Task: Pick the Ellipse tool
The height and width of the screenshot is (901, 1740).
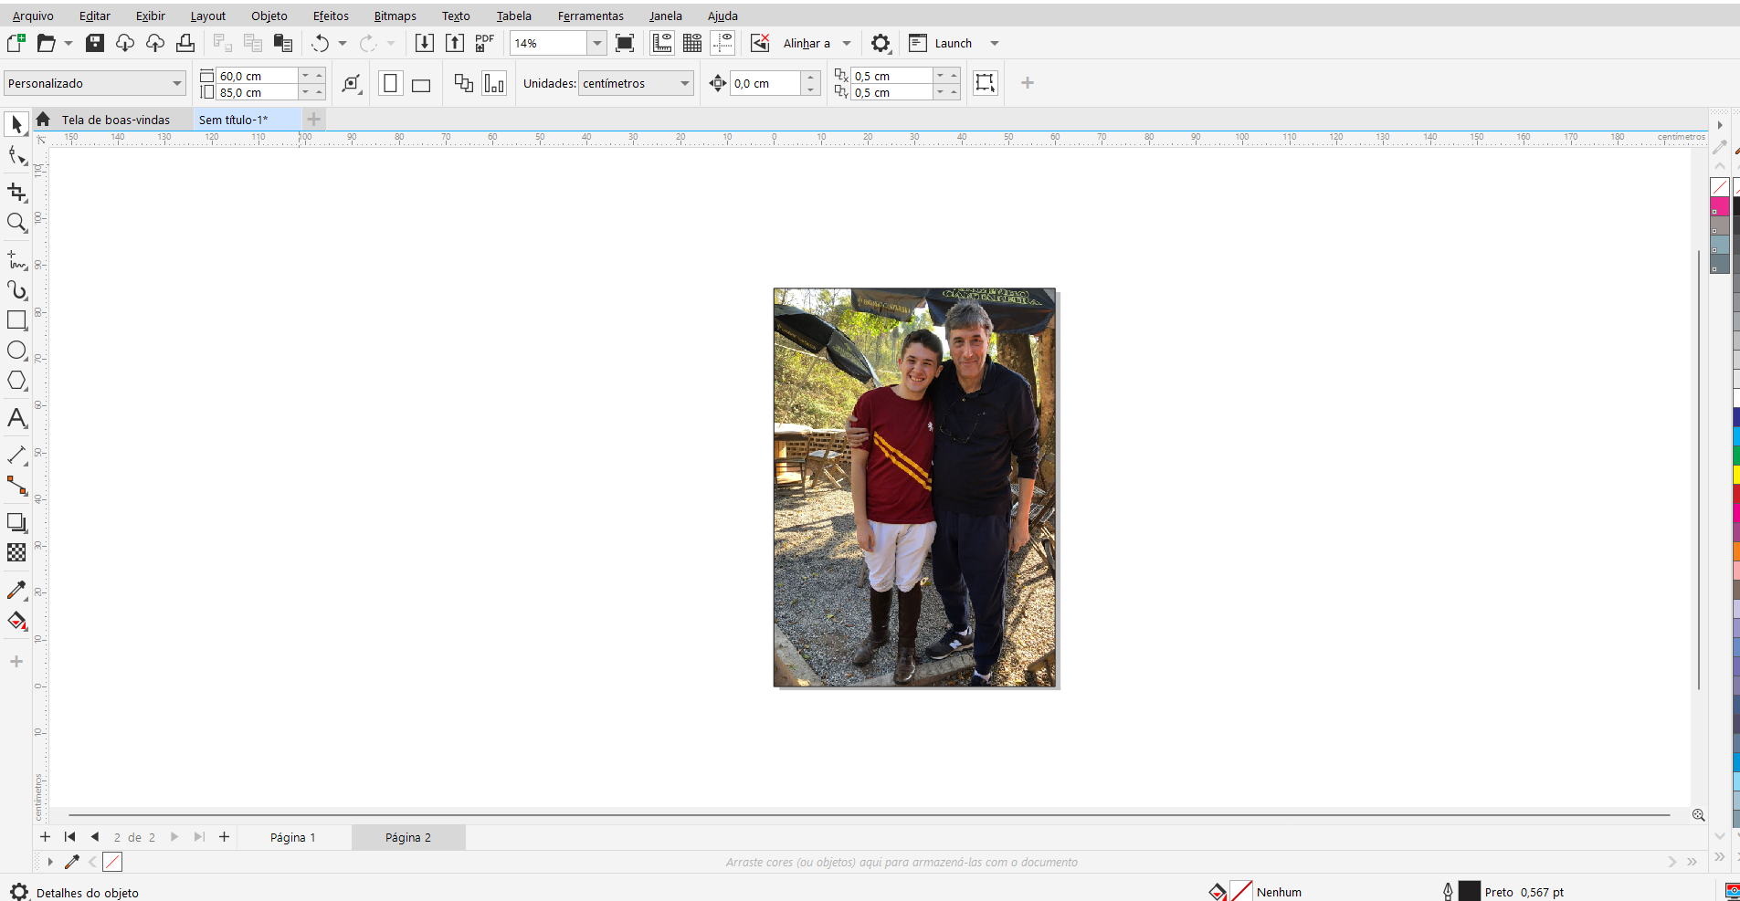Action: click(x=16, y=351)
